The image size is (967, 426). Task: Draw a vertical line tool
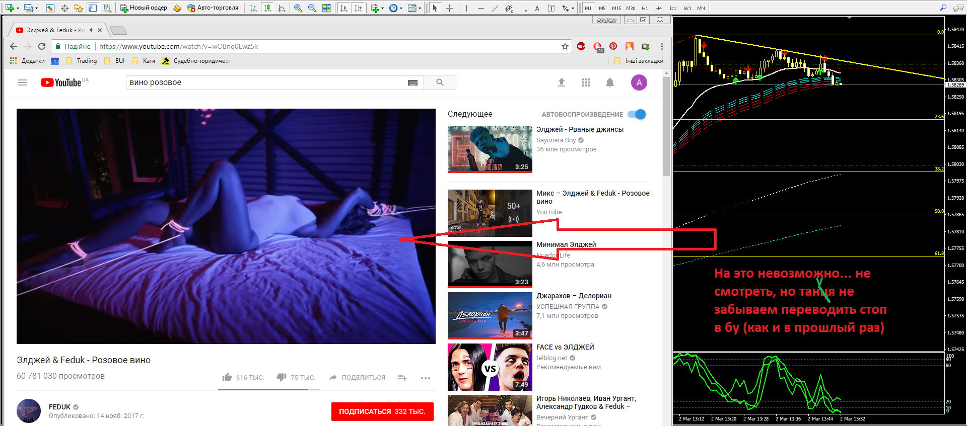[466, 8]
